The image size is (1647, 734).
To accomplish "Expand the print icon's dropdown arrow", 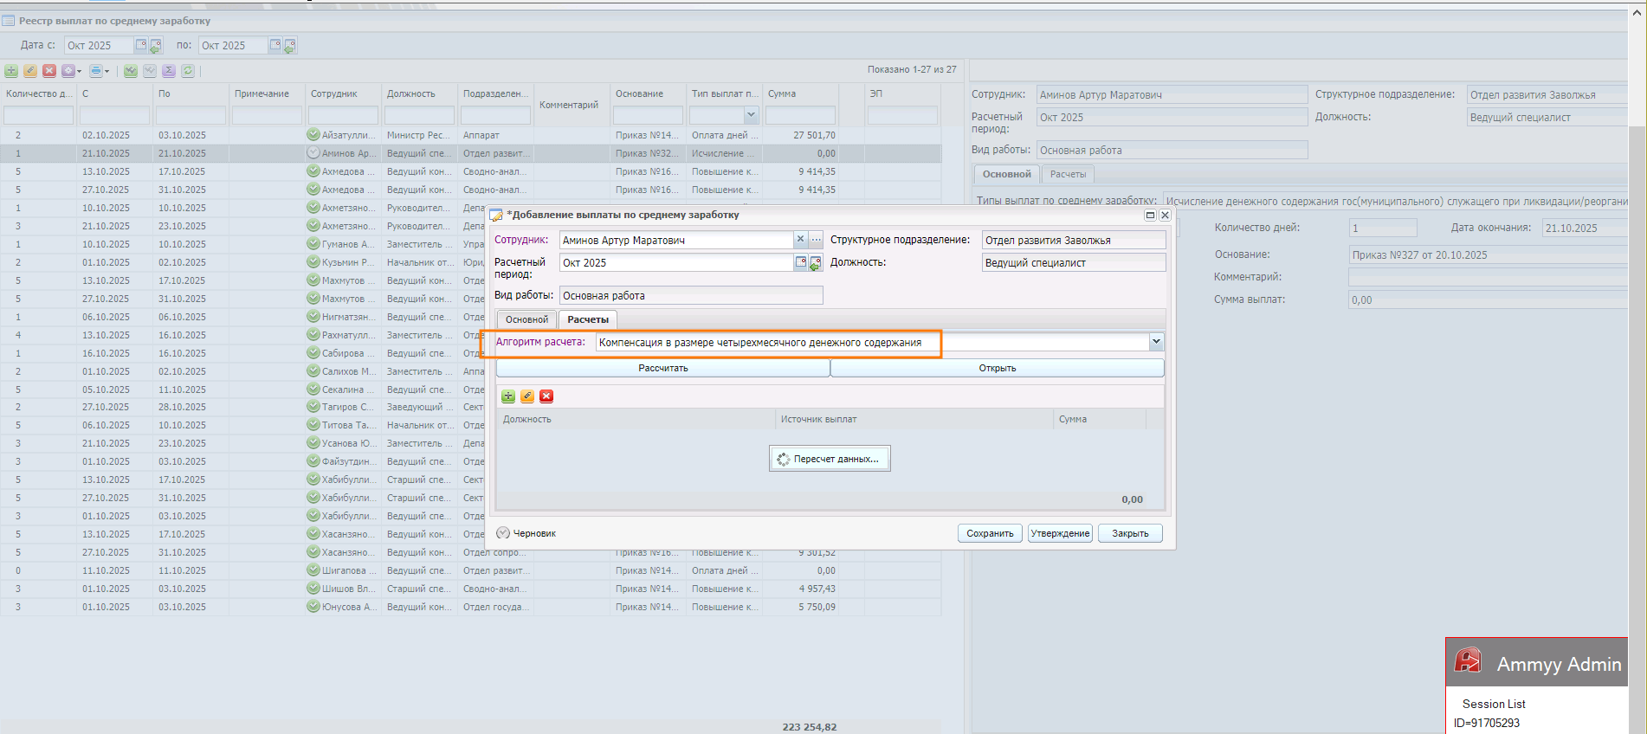I will pyautogui.click(x=107, y=71).
